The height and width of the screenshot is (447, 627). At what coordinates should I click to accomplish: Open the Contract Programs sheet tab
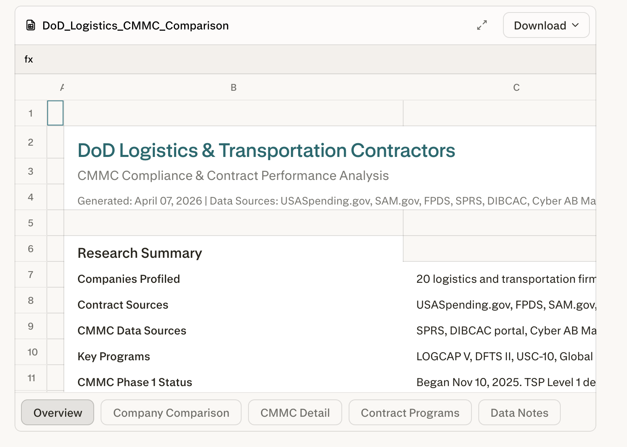[410, 413]
